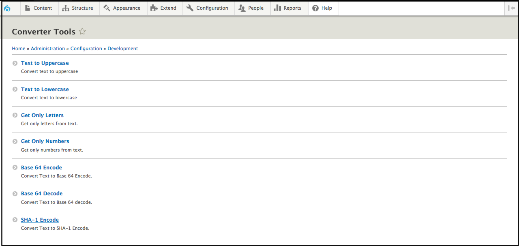Add Converter Tools to shortcuts star
Screen dimensions: 519x246
[82, 31]
